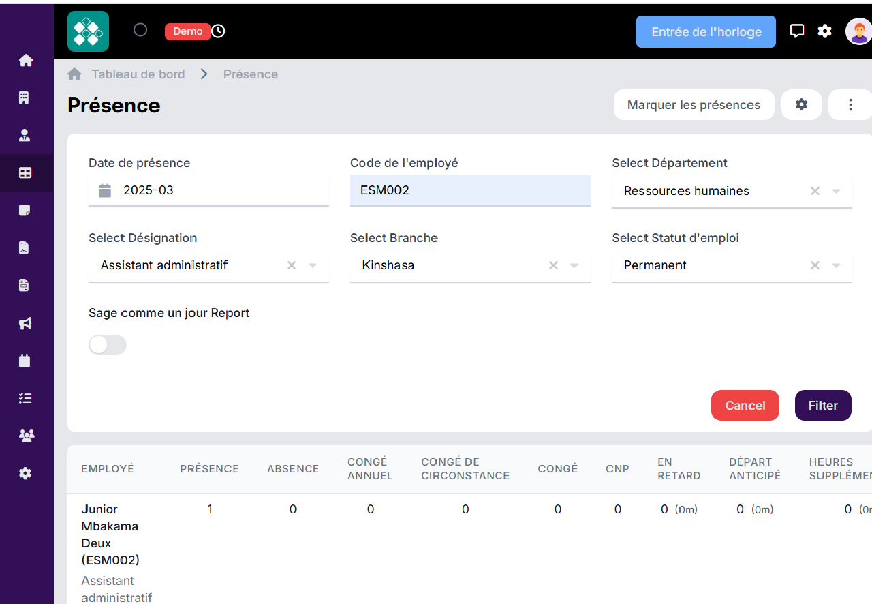872x604 pixels.
Task: Open the Select Désignation dropdown arrow
Action: point(312,265)
